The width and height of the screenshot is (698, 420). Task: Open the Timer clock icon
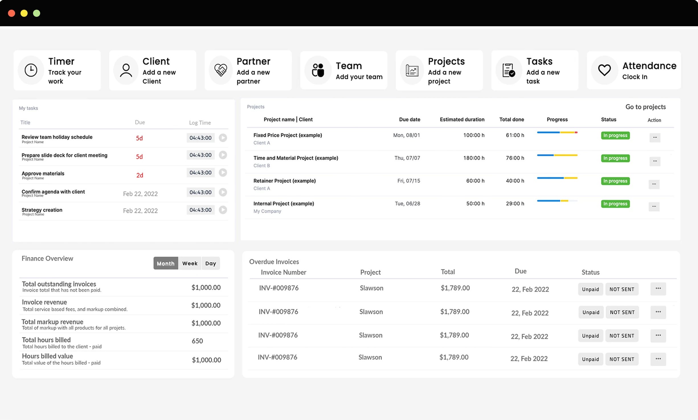[x=31, y=70]
